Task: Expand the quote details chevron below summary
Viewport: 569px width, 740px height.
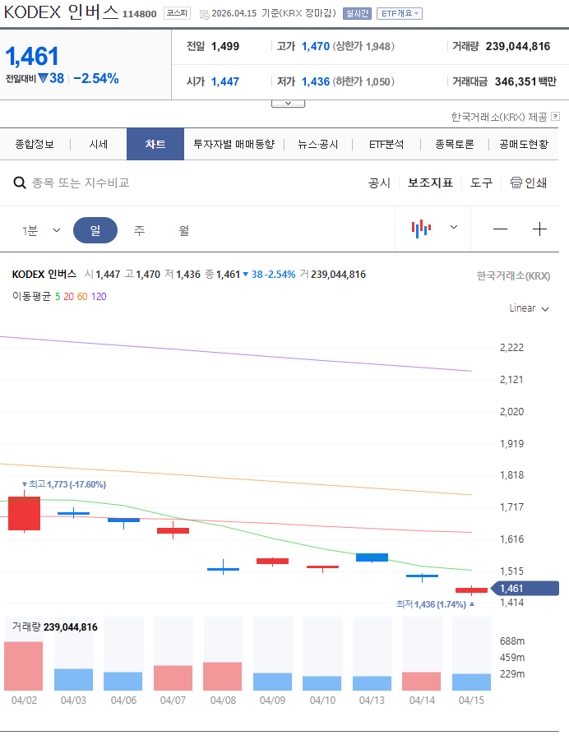Action: [288, 104]
